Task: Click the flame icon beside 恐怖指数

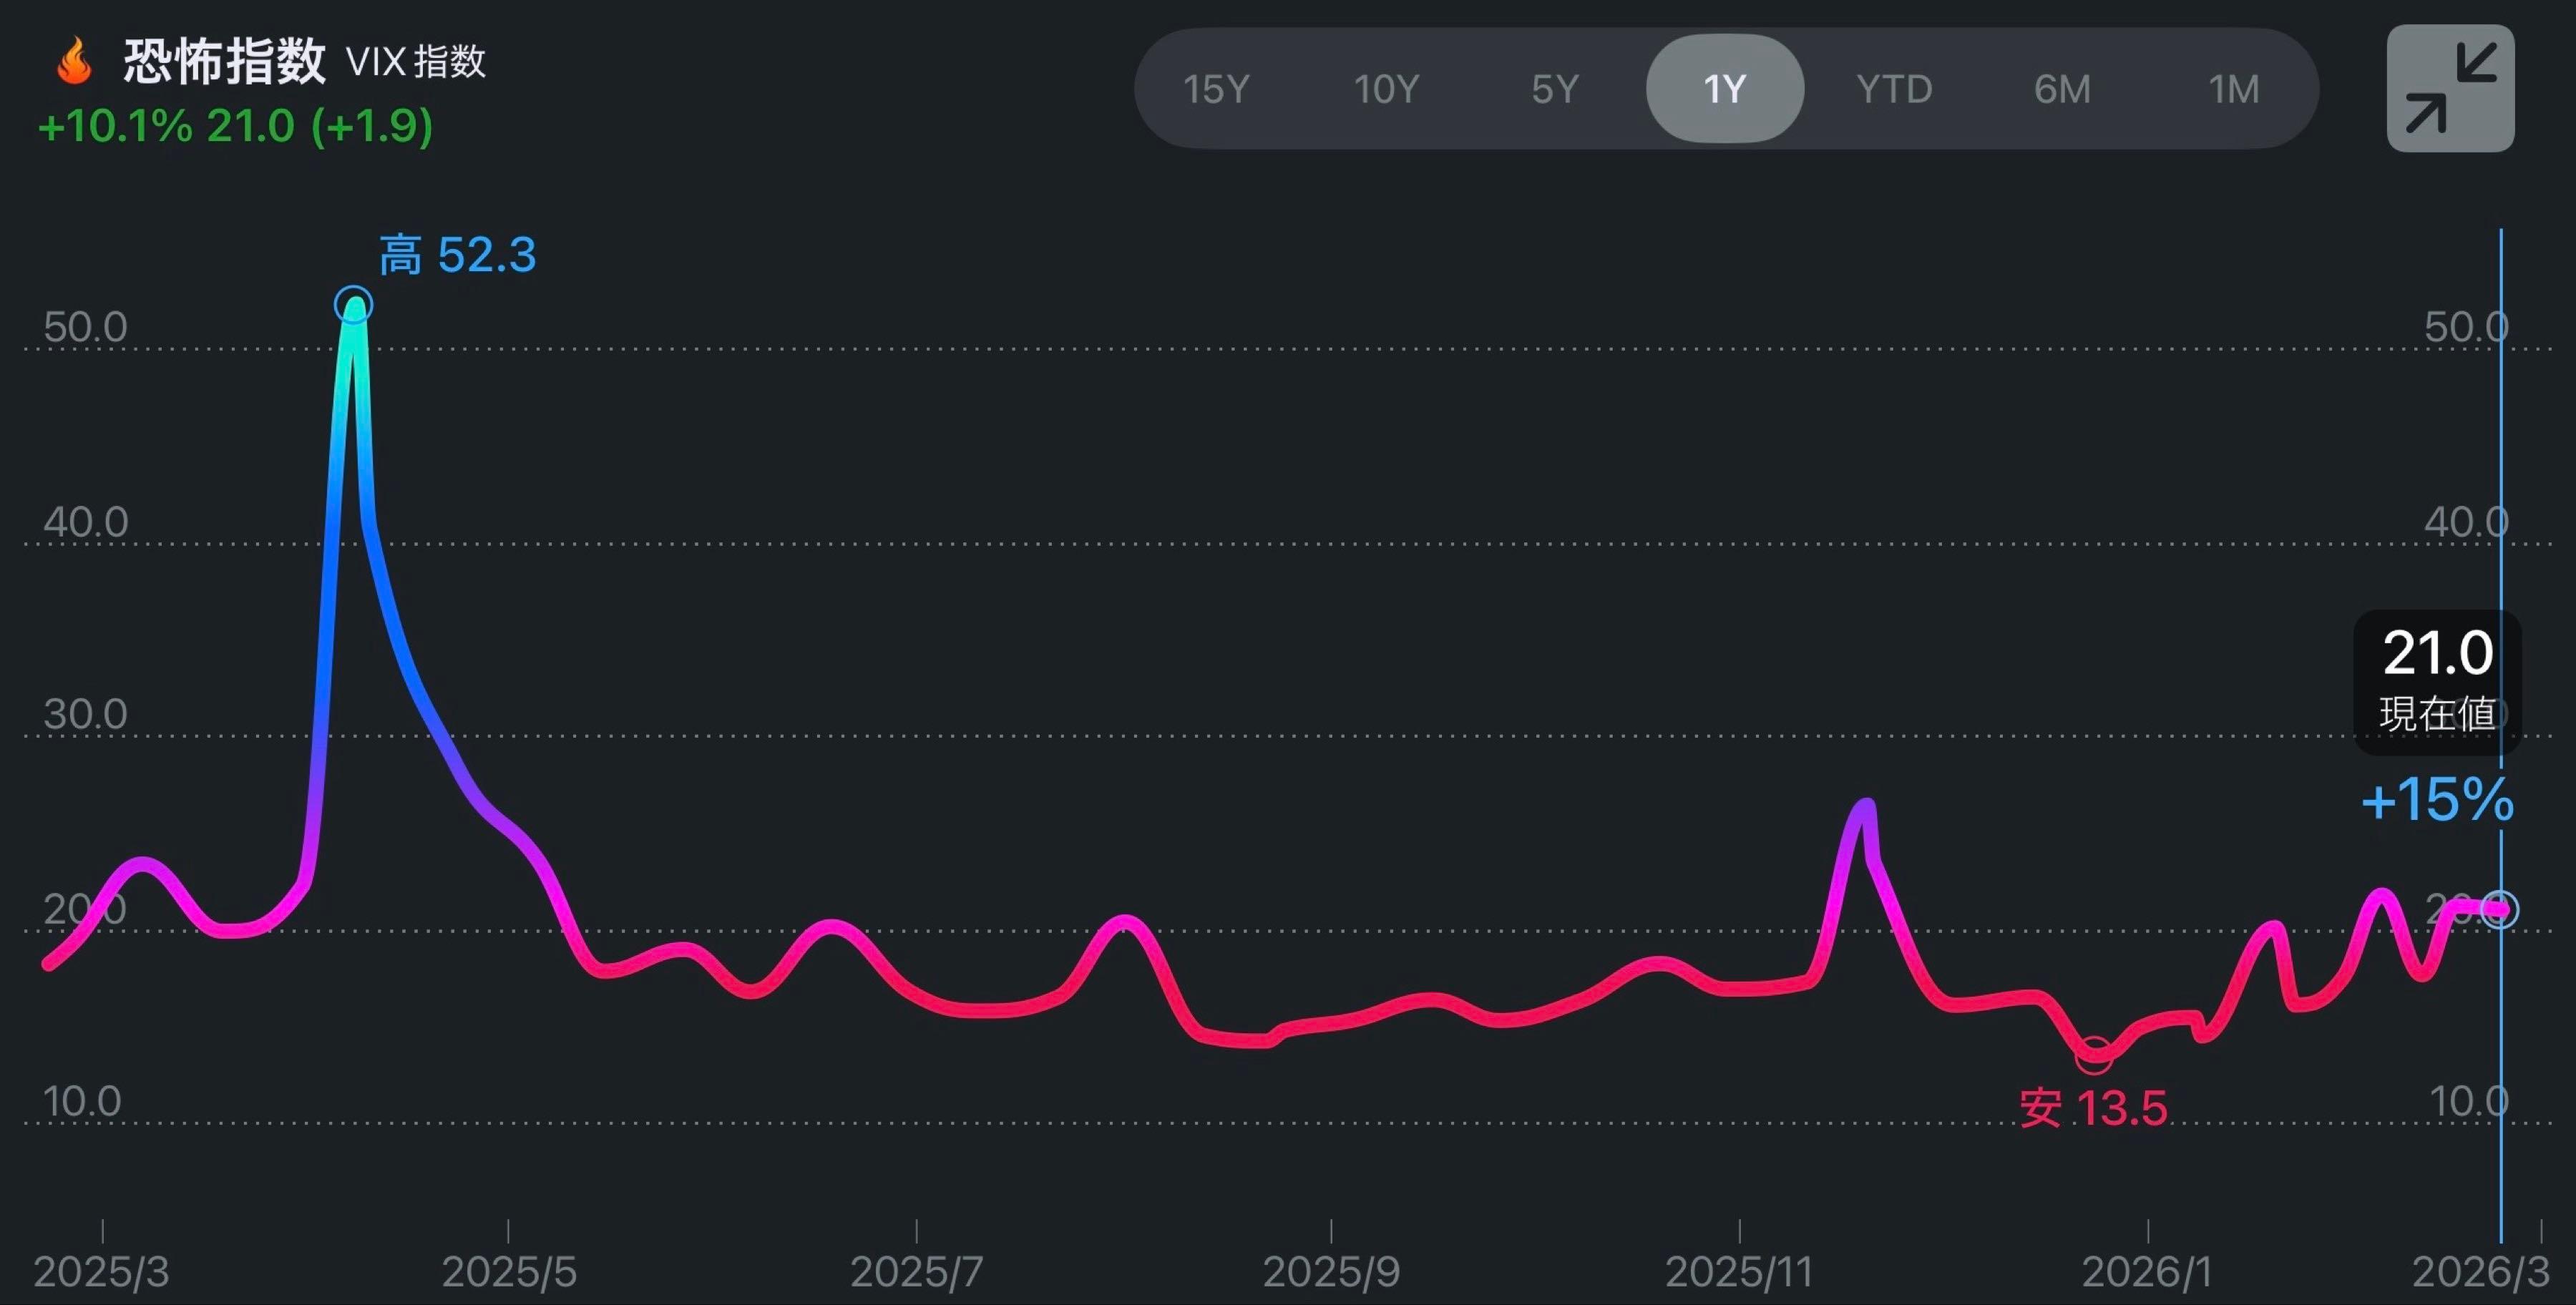Action: point(74,61)
